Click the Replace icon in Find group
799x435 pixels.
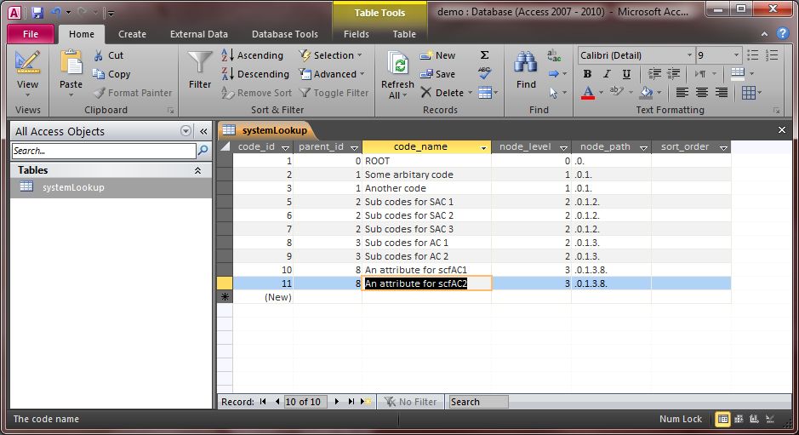(554, 55)
